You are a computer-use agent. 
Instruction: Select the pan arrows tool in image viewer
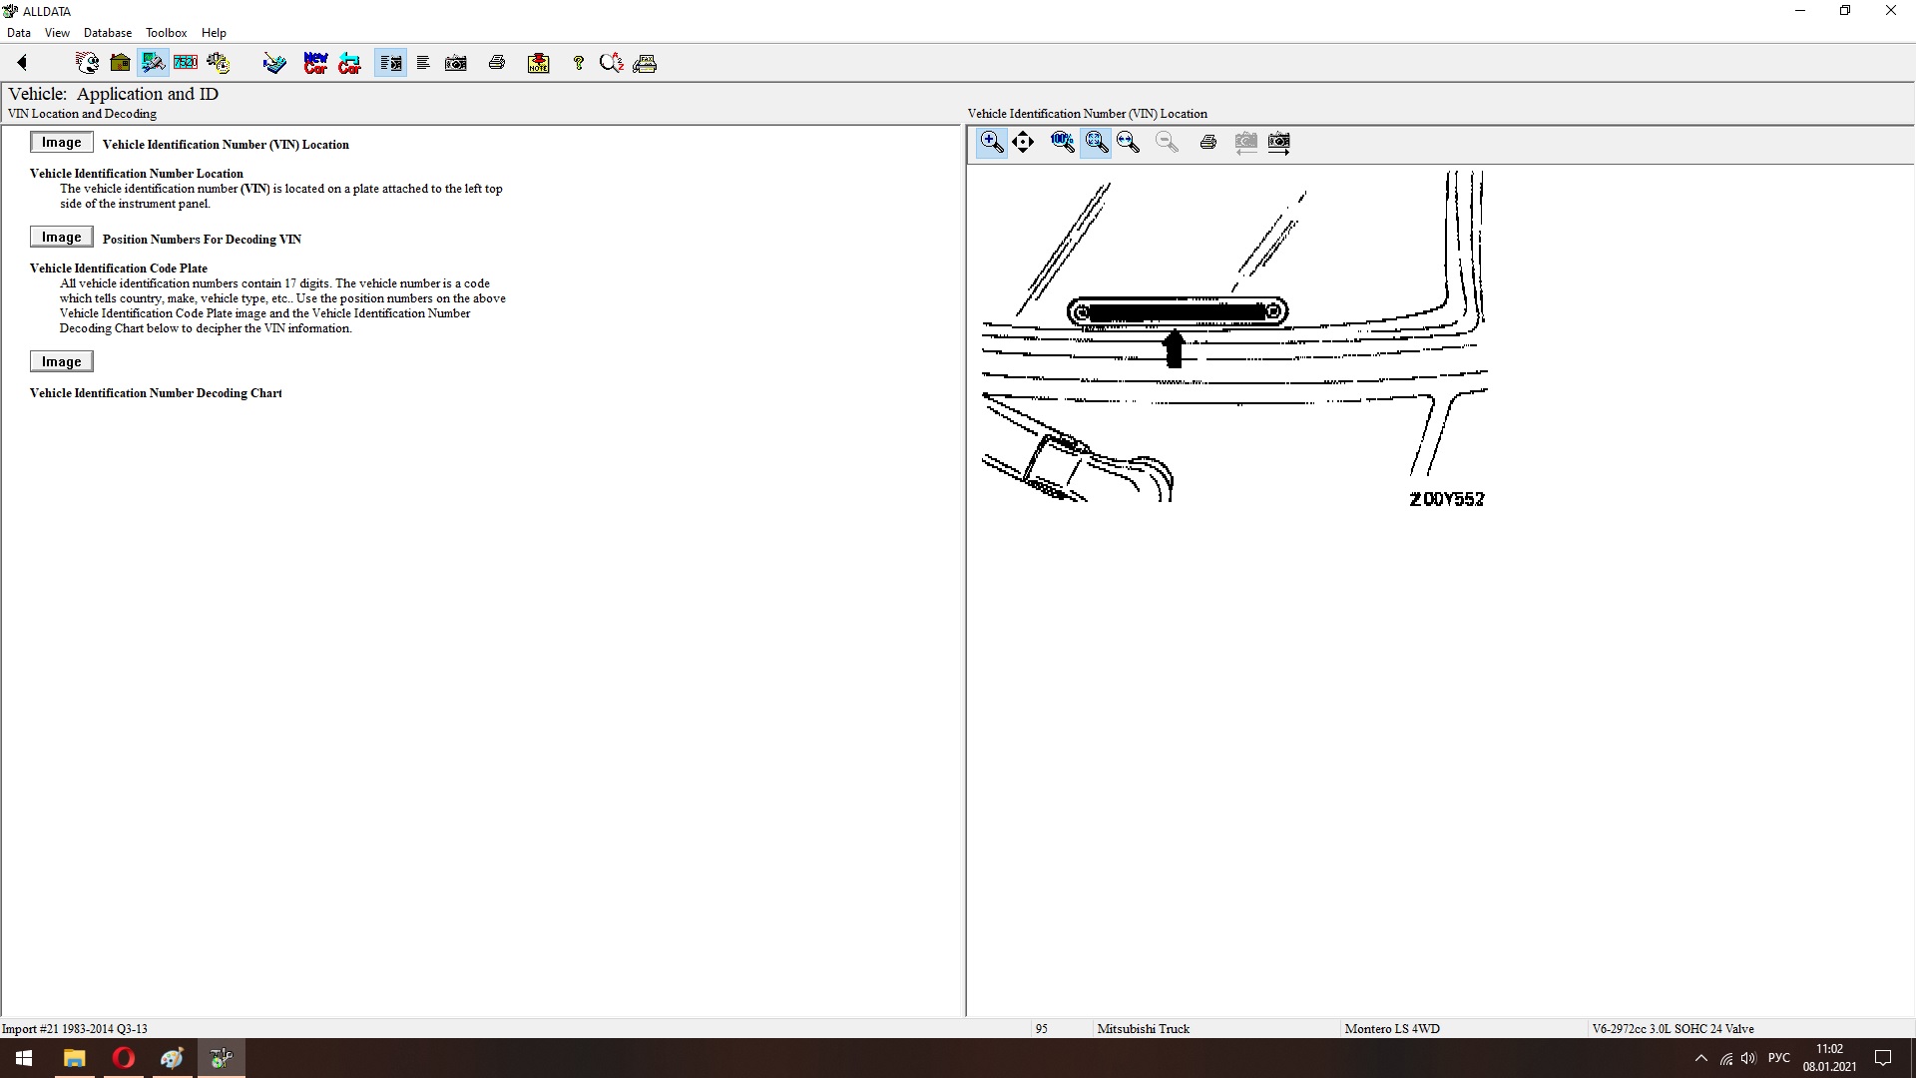(1023, 142)
